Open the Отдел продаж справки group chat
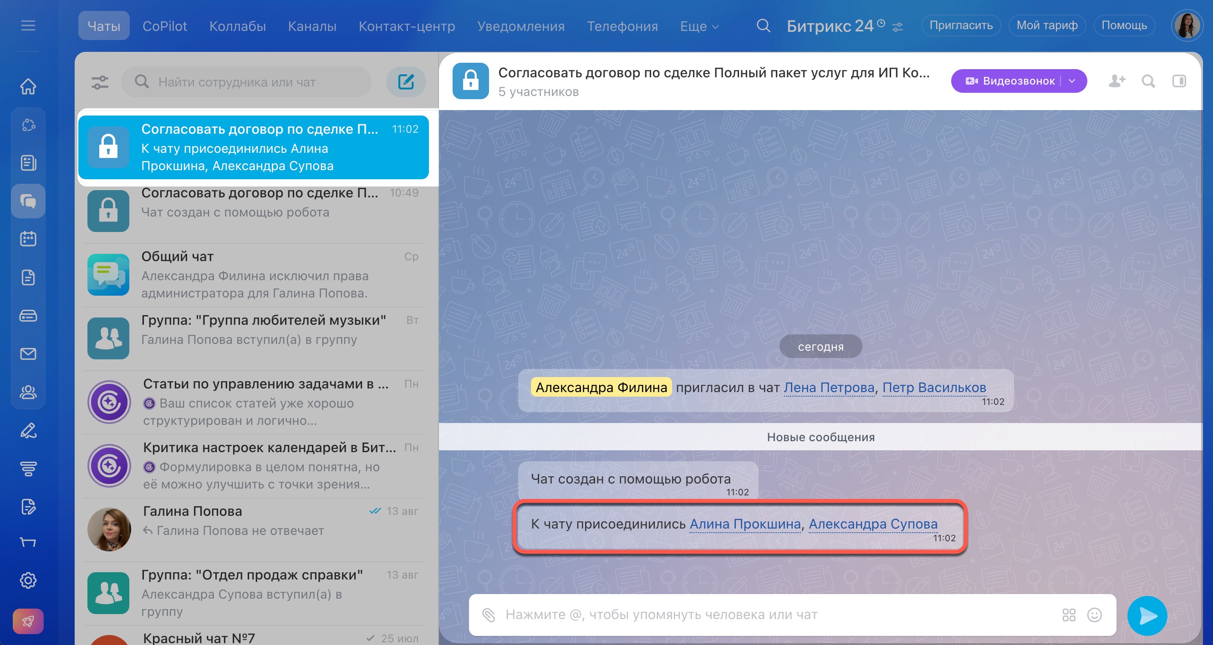The image size is (1213, 645). point(253,593)
